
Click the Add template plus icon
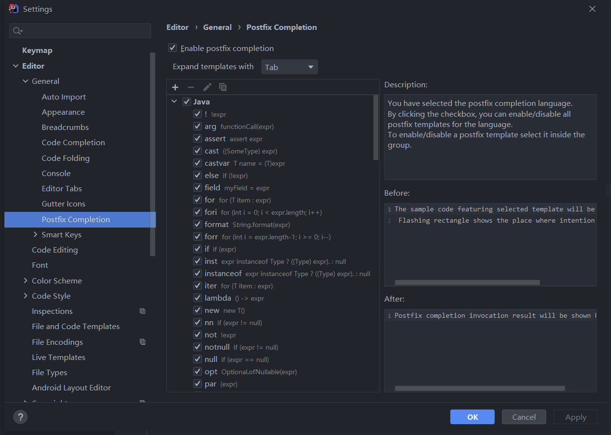point(175,87)
